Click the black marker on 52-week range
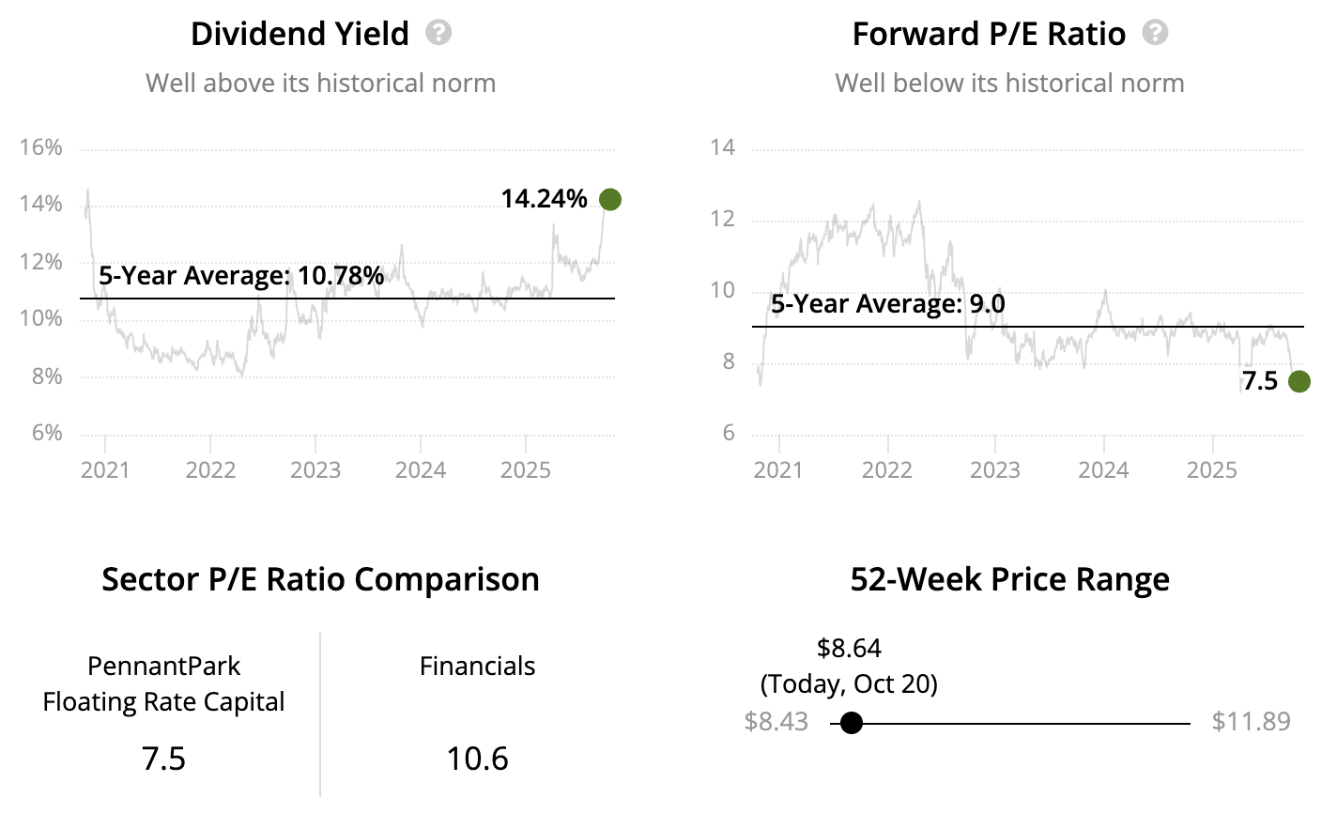1337x813 pixels. pyautogui.click(x=852, y=723)
